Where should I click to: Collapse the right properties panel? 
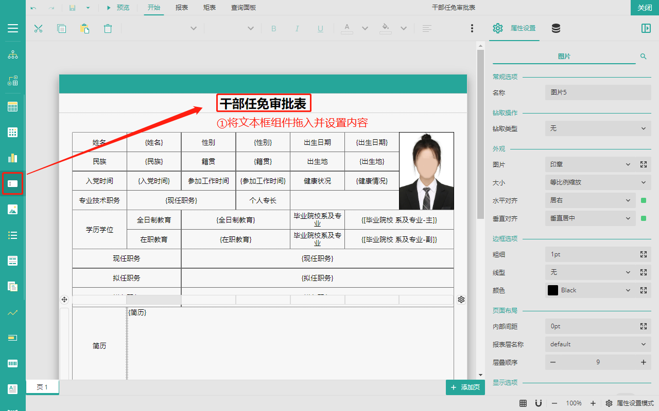point(646,29)
